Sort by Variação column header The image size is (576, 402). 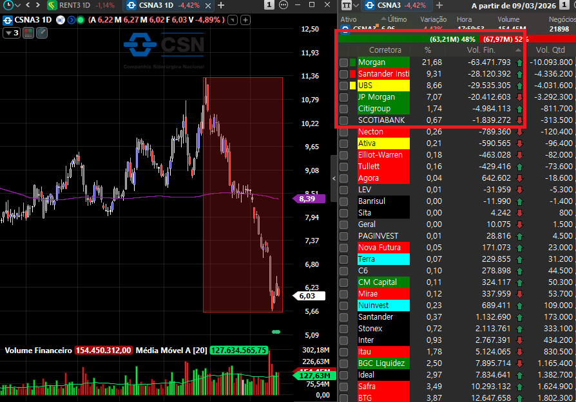point(434,19)
